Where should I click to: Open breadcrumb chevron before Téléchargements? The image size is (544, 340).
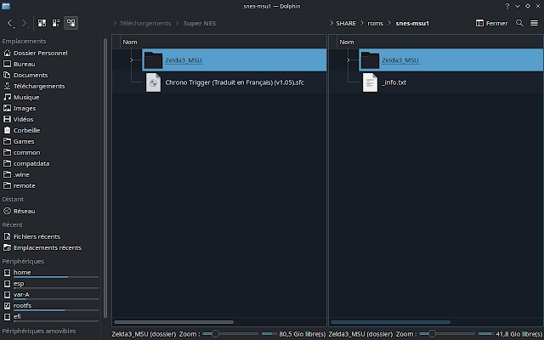pyautogui.click(x=116, y=23)
